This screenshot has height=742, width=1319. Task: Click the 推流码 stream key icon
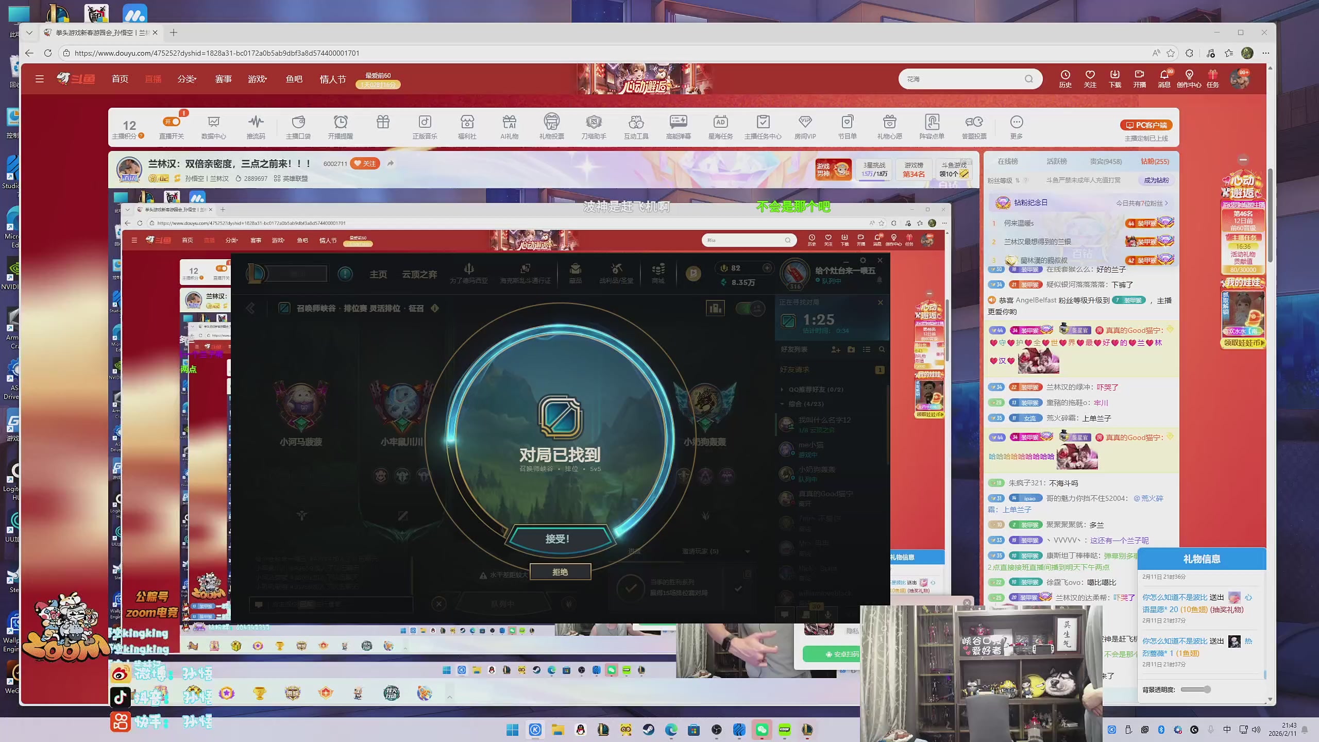point(256,123)
